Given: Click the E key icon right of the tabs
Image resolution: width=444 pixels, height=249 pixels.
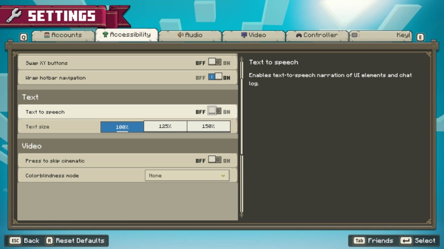Looking at the screenshot, I should (x=420, y=37).
